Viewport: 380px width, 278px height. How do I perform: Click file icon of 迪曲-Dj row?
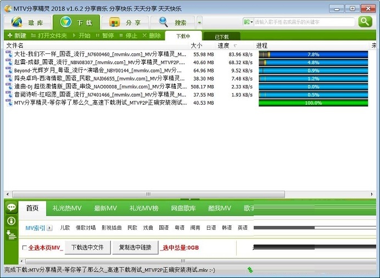click(9, 87)
